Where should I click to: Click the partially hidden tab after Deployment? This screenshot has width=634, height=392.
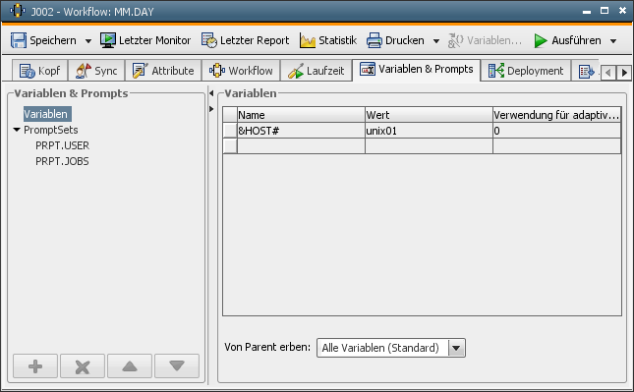[586, 72]
